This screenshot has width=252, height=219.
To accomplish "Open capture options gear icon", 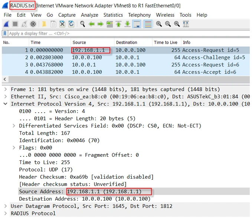I will click(x=33, y=24).
